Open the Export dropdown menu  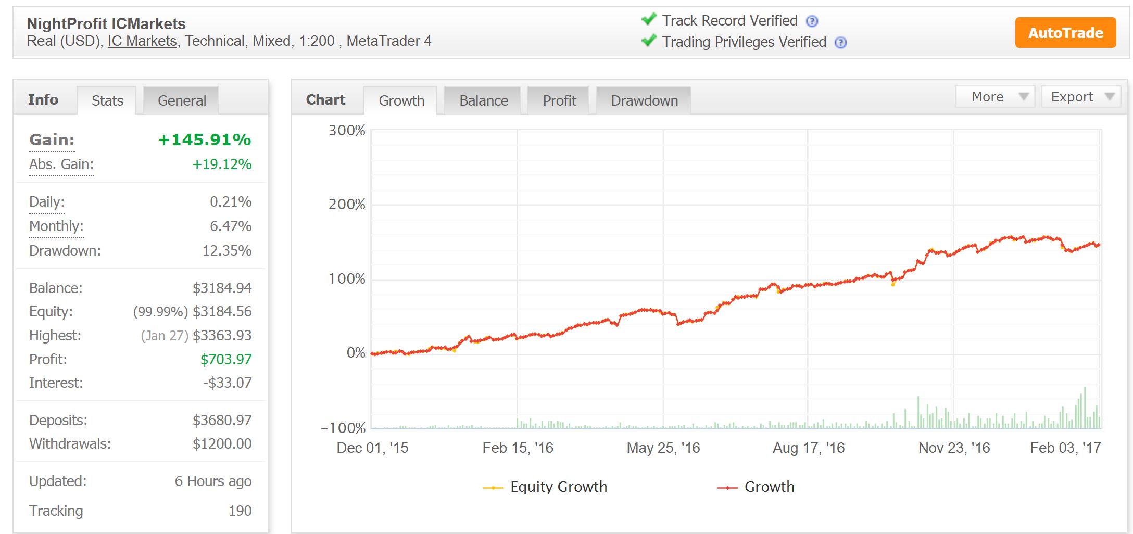[x=1081, y=97]
